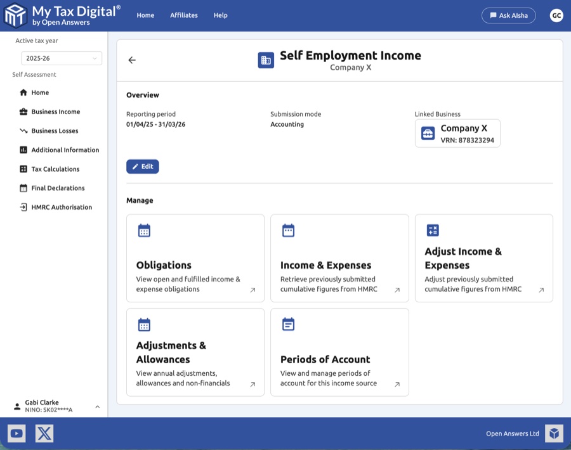Open the Affiliates menu item
This screenshot has width=571, height=450.
[x=184, y=15]
